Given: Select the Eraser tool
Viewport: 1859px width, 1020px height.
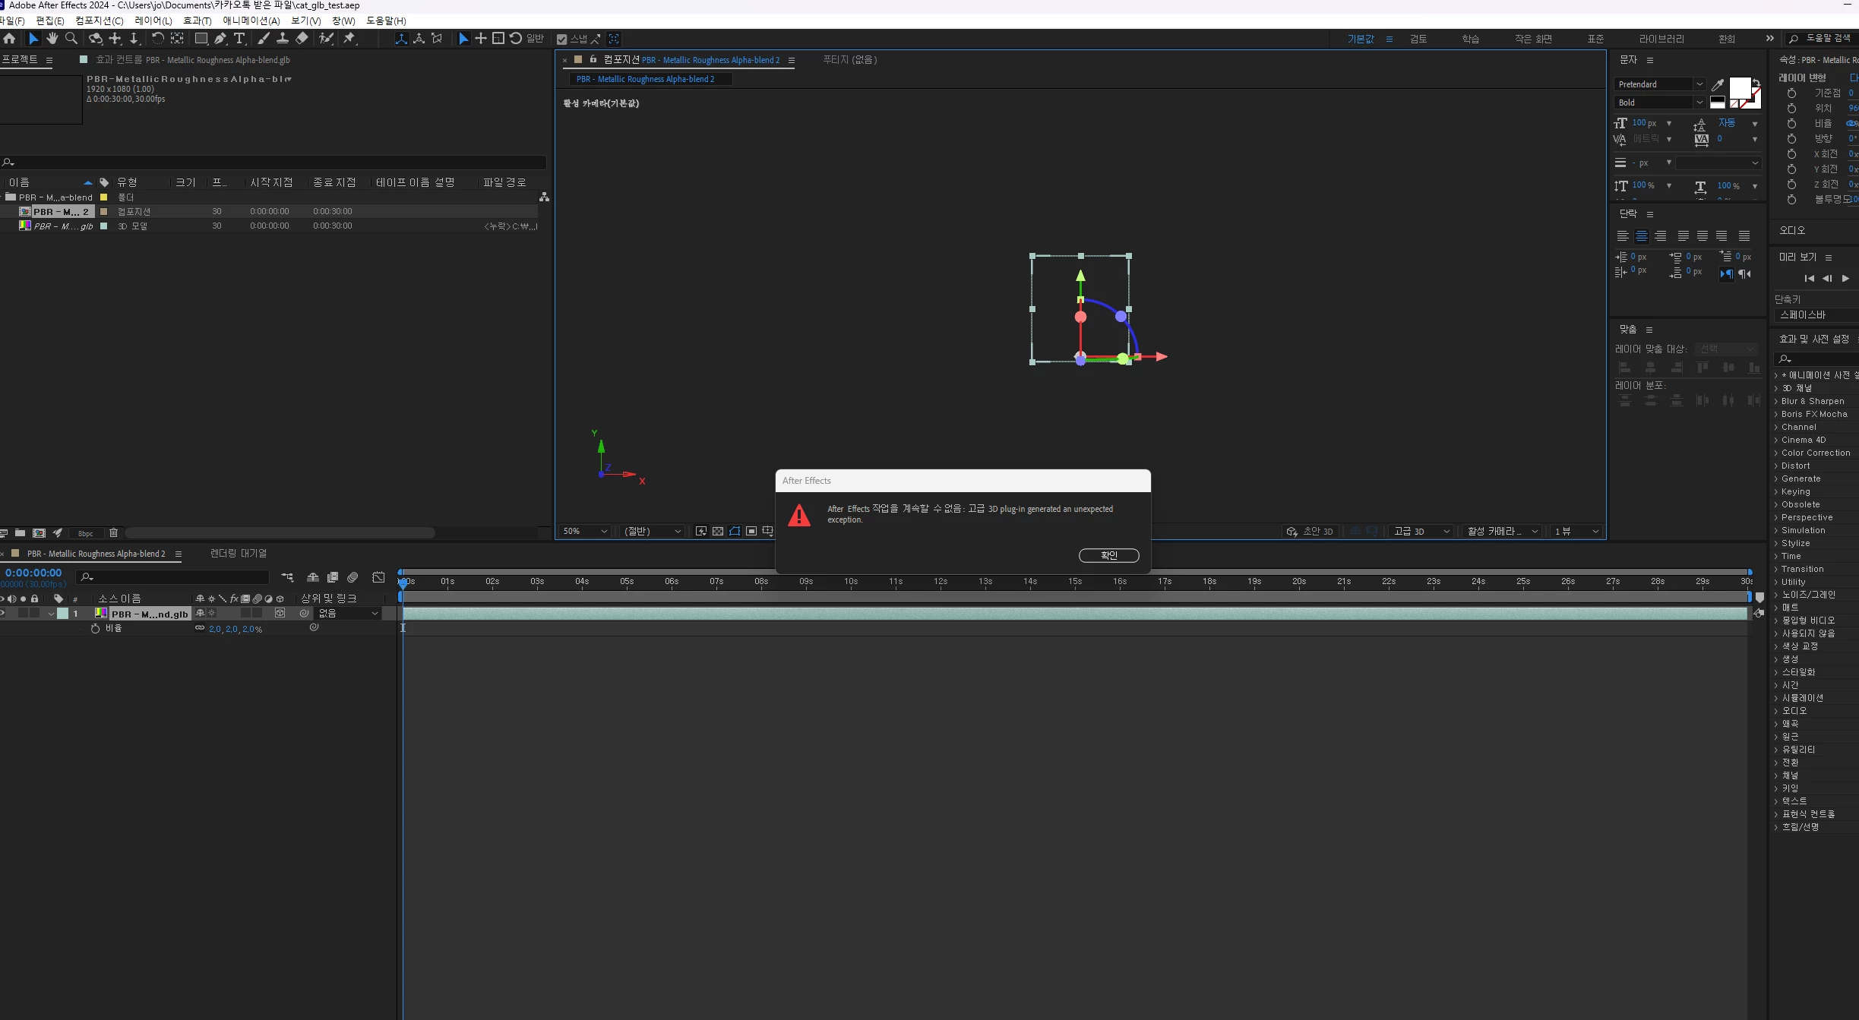Looking at the screenshot, I should pyautogui.click(x=302, y=38).
